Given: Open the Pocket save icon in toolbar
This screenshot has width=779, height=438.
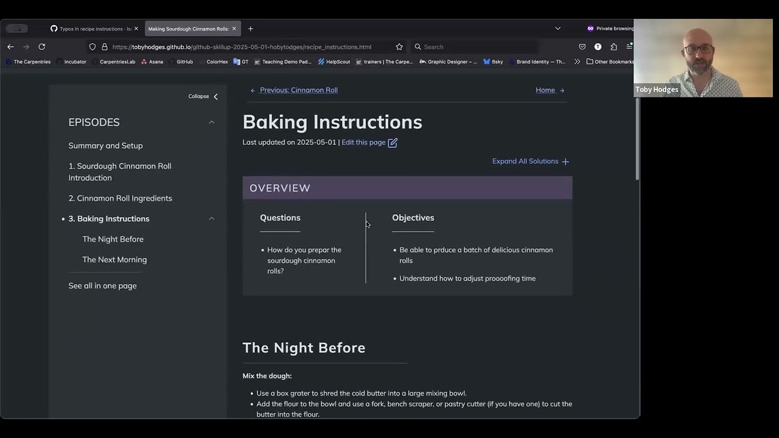Looking at the screenshot, I should [582, 47].
